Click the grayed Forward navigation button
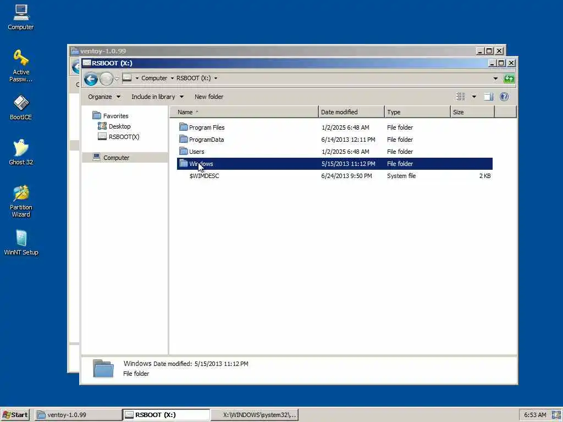Image resolution: width=563 pixels, height=422 pixels. click(x=106, y=79)
